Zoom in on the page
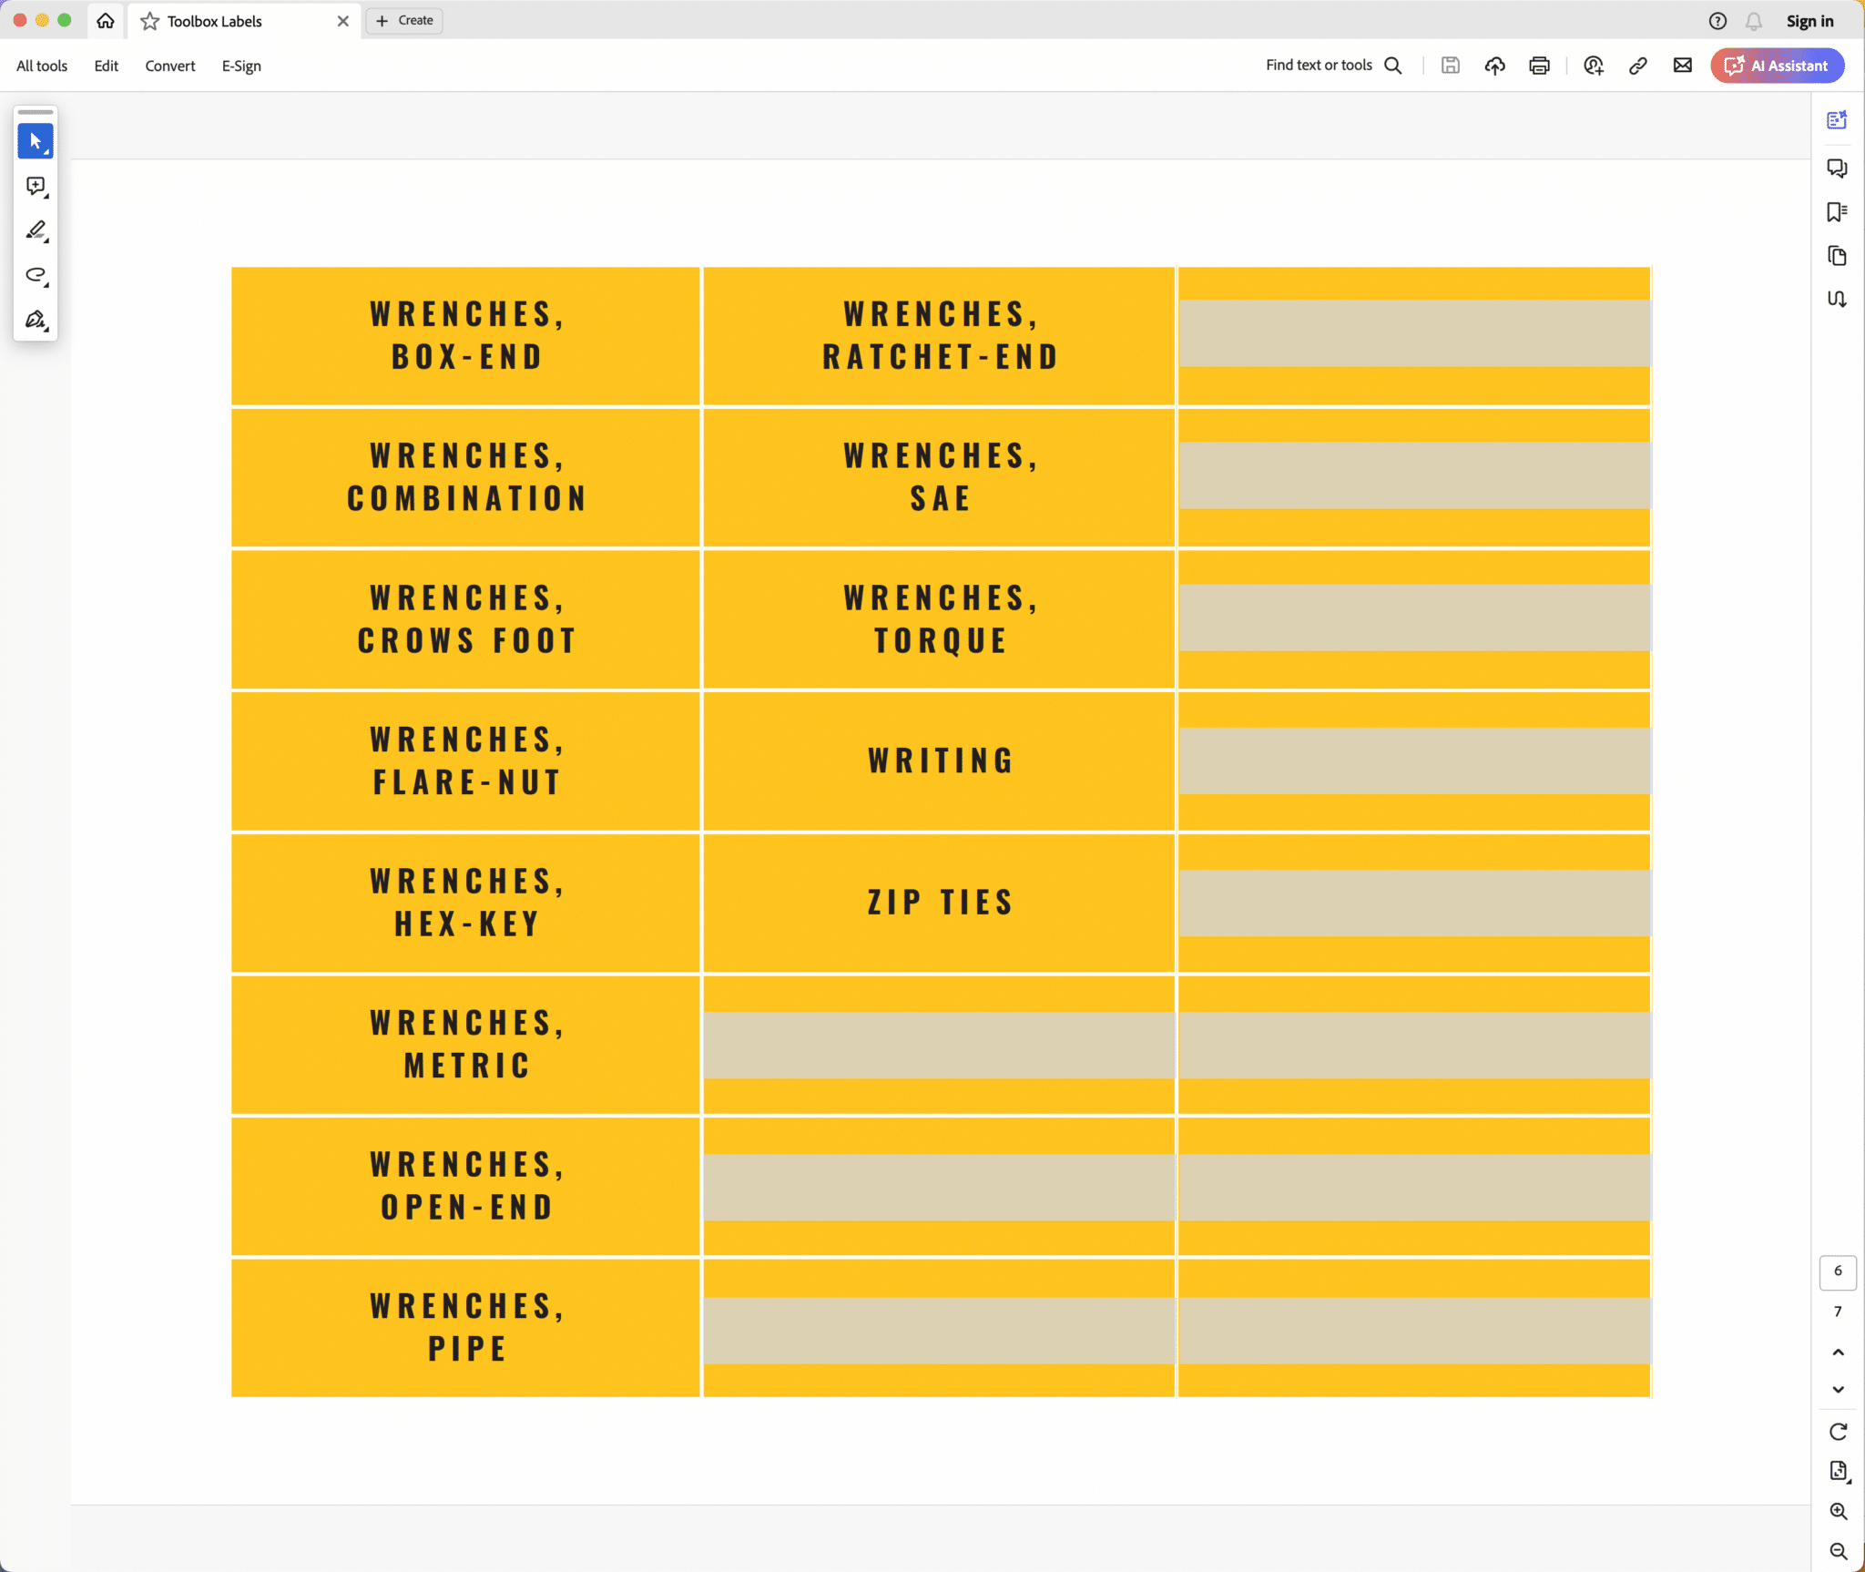The width and height of the screenshot is (1865, 1572). pos(1838,1512)
